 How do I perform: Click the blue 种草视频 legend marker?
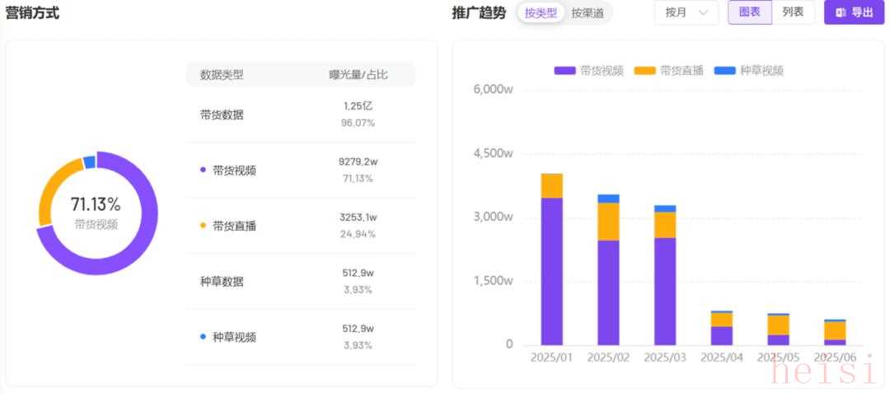point(724,71)
